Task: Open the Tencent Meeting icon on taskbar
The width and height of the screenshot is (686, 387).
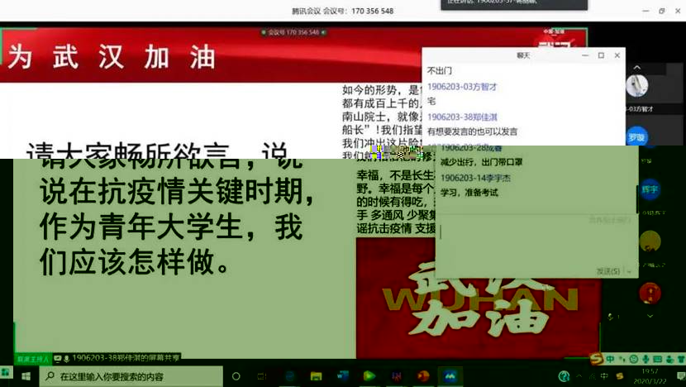Action: (450, 376)
